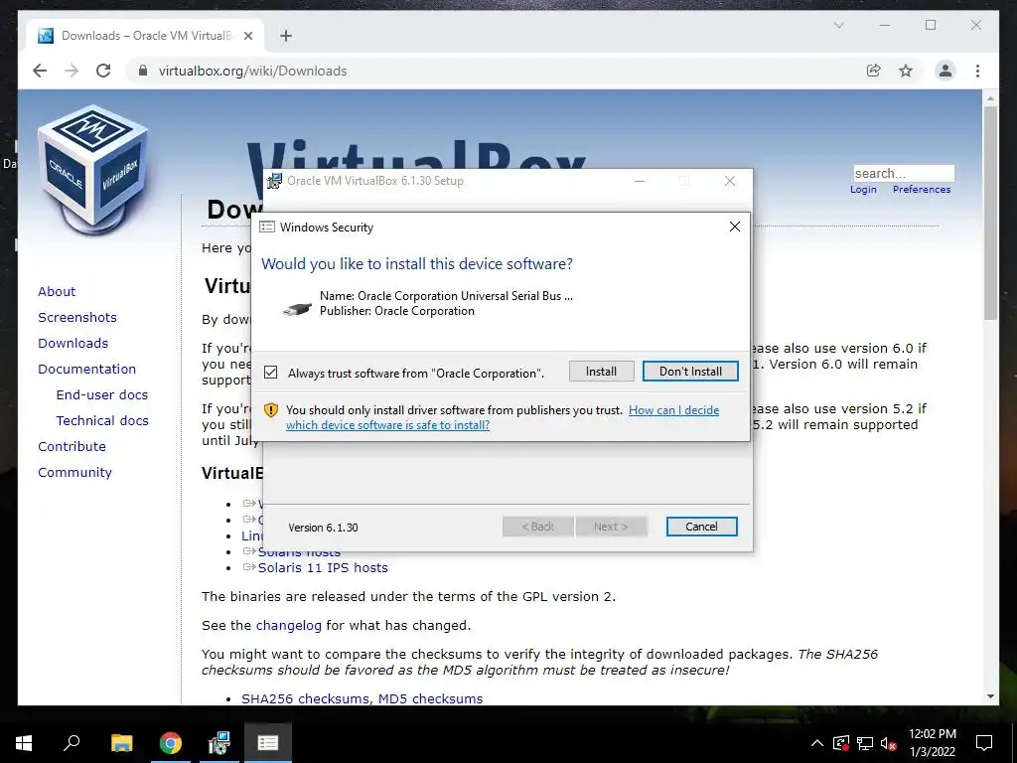The width and height of the screenshot is (1017, 763).
Task: Open 'How can I decide' help link
Action: coord(674,410)
